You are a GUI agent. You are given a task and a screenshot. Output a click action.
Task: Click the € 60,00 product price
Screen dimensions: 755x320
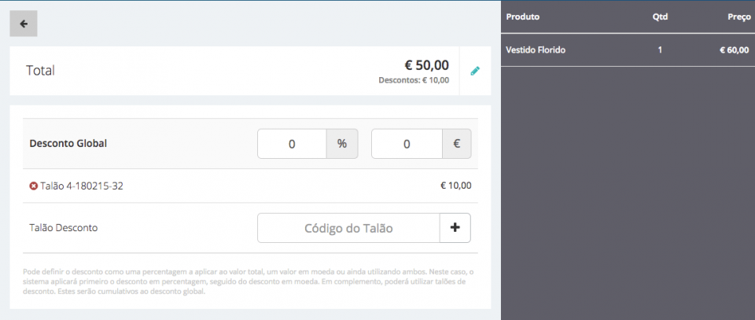734,50
